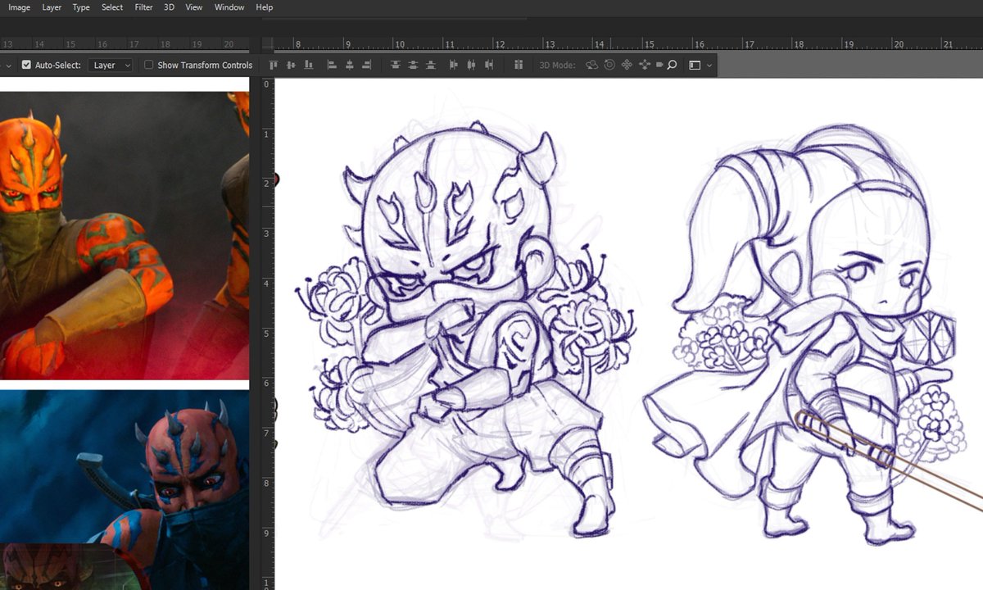Click the Auto-Align Layers icon
Image resolution: width=983 pixels, height=590 pixels.
(519, 65)
